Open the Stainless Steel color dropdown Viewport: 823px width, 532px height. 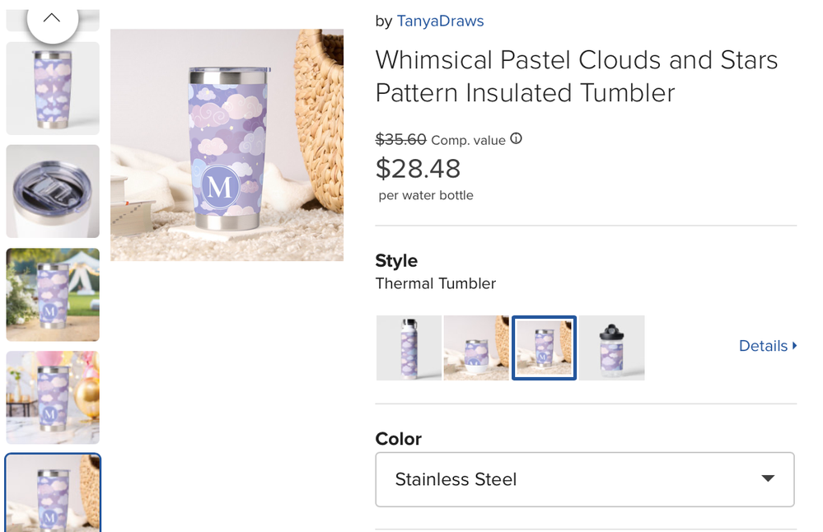pos(585,479)
